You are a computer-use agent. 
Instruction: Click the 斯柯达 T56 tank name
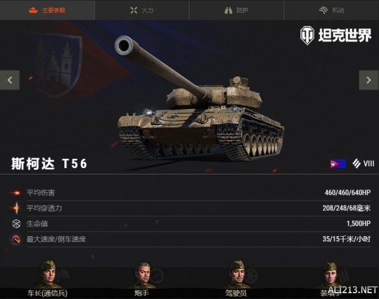pyautogui.click(x=49, y=163)
